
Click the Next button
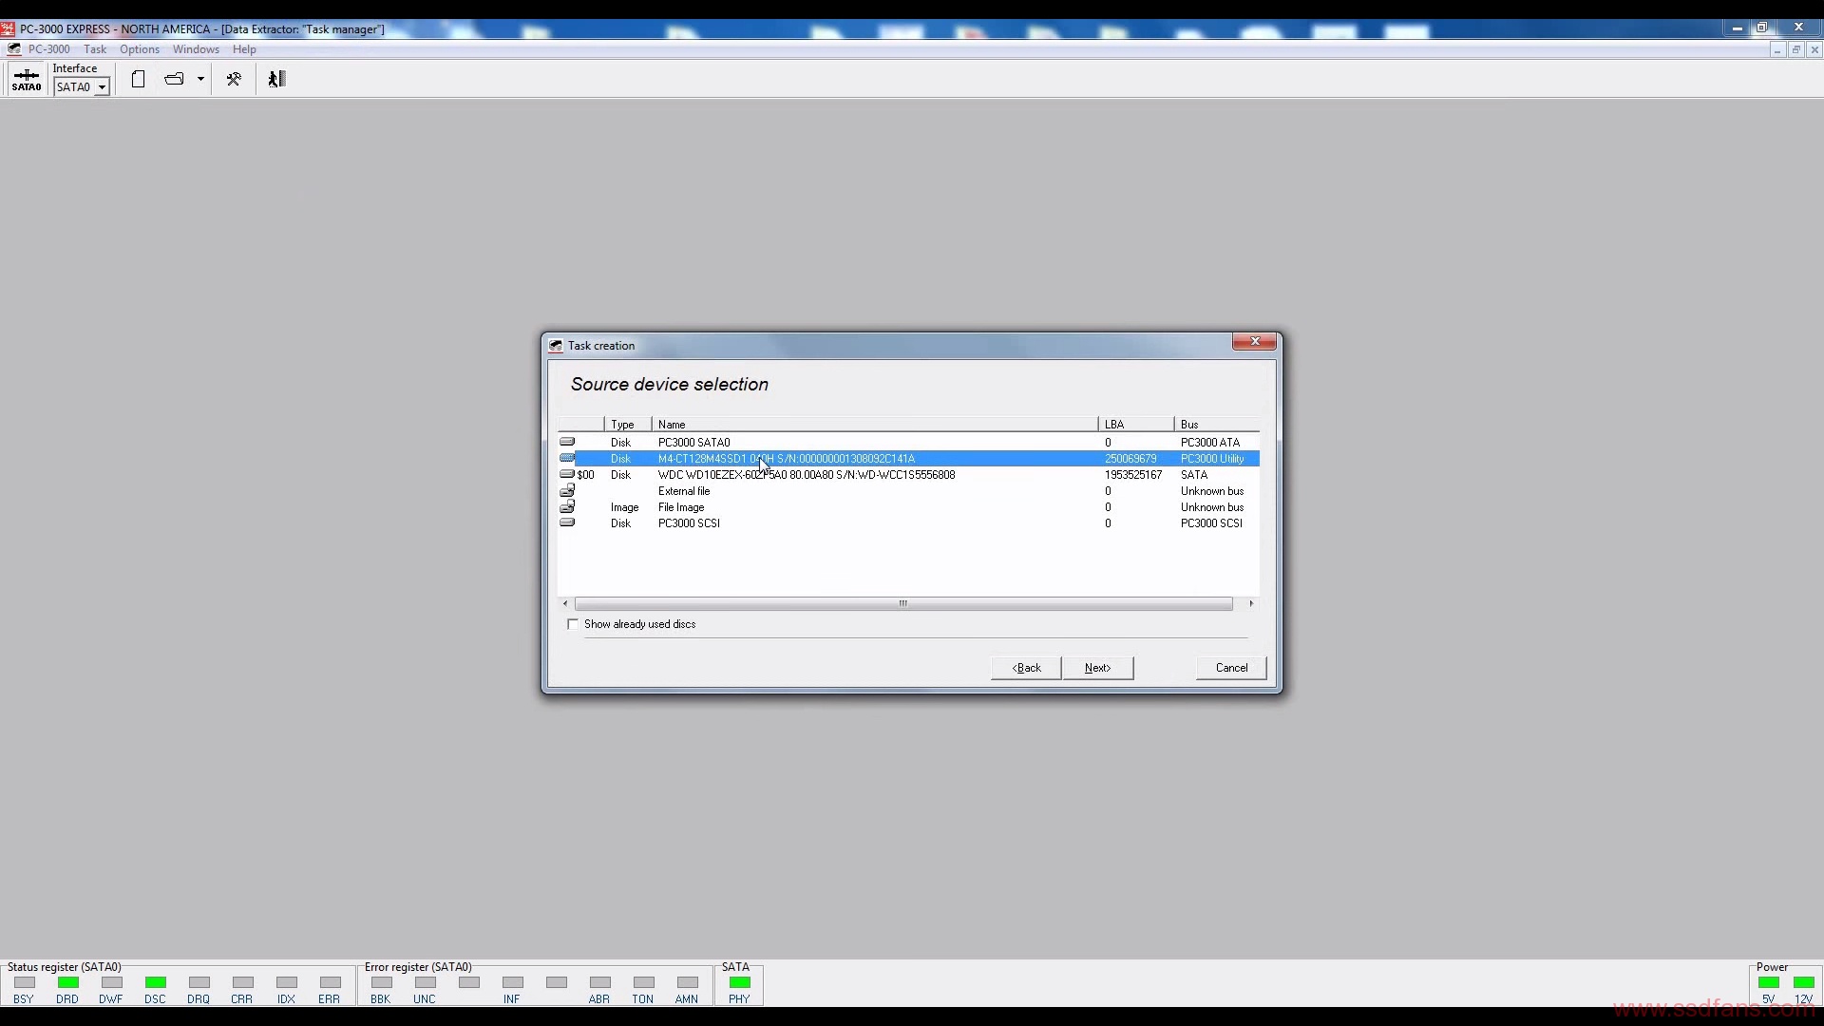click(1097, 668)
